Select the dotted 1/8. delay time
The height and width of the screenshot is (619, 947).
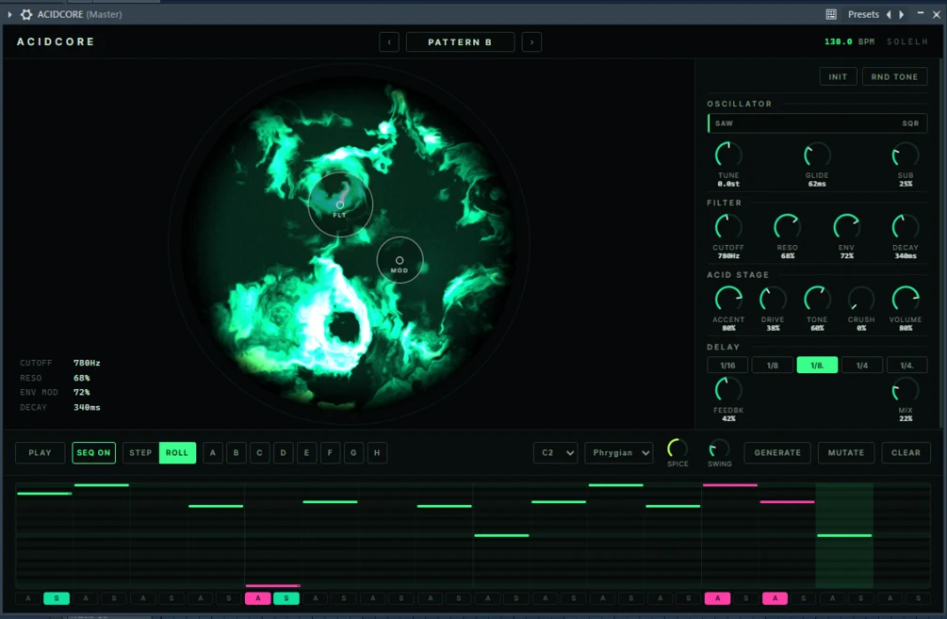click(817, 366)
